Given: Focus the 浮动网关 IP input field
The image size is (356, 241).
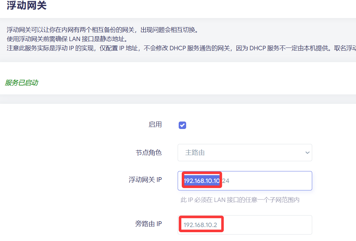Looking at the screenshot, I should (268, 181).
